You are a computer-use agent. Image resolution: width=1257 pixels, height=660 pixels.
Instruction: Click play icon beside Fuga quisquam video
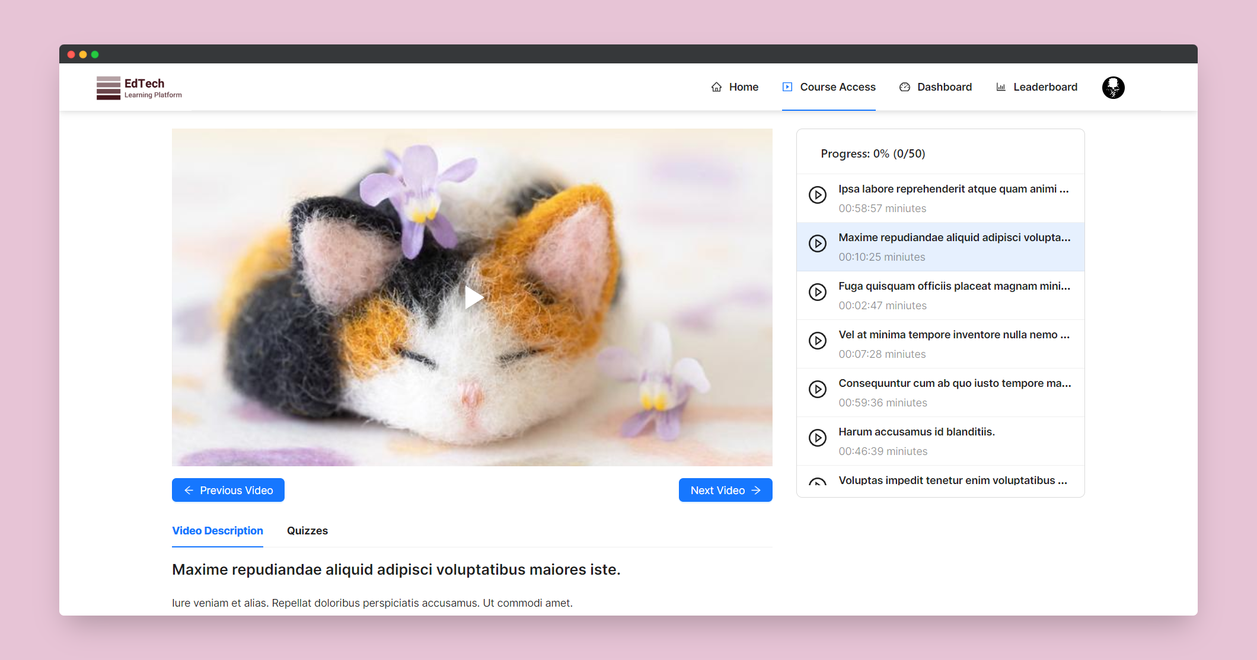coord(818,292)
